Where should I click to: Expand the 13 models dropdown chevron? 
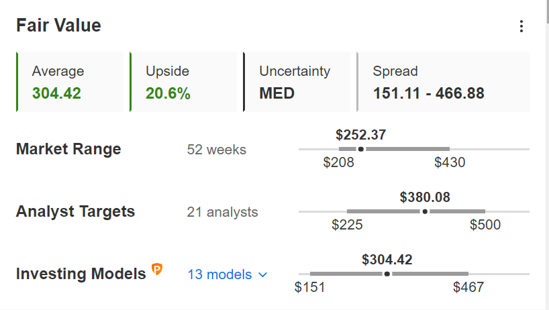(262, 275)
